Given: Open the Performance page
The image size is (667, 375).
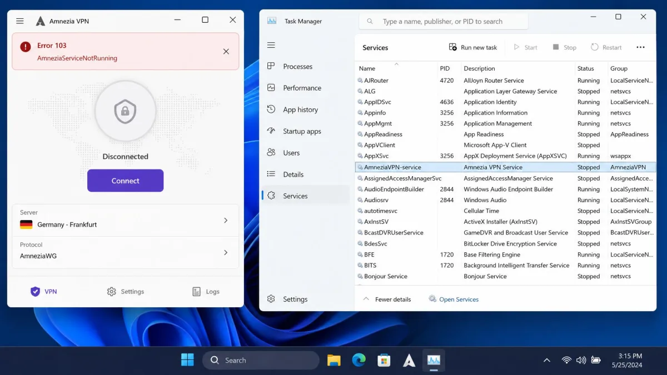Looking at the screenshot, I should click(x=305, y=88).
